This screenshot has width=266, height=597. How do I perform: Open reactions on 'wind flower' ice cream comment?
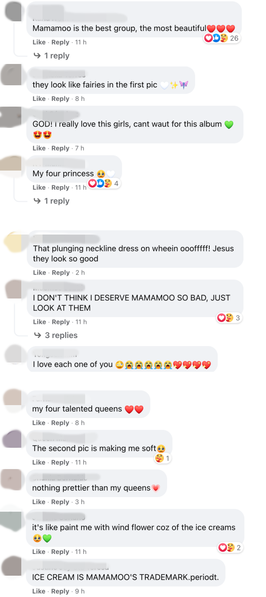click(x=230, y=548)
